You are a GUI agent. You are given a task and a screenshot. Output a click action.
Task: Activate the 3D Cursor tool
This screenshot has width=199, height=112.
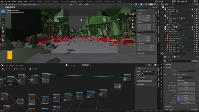point(3,15)
